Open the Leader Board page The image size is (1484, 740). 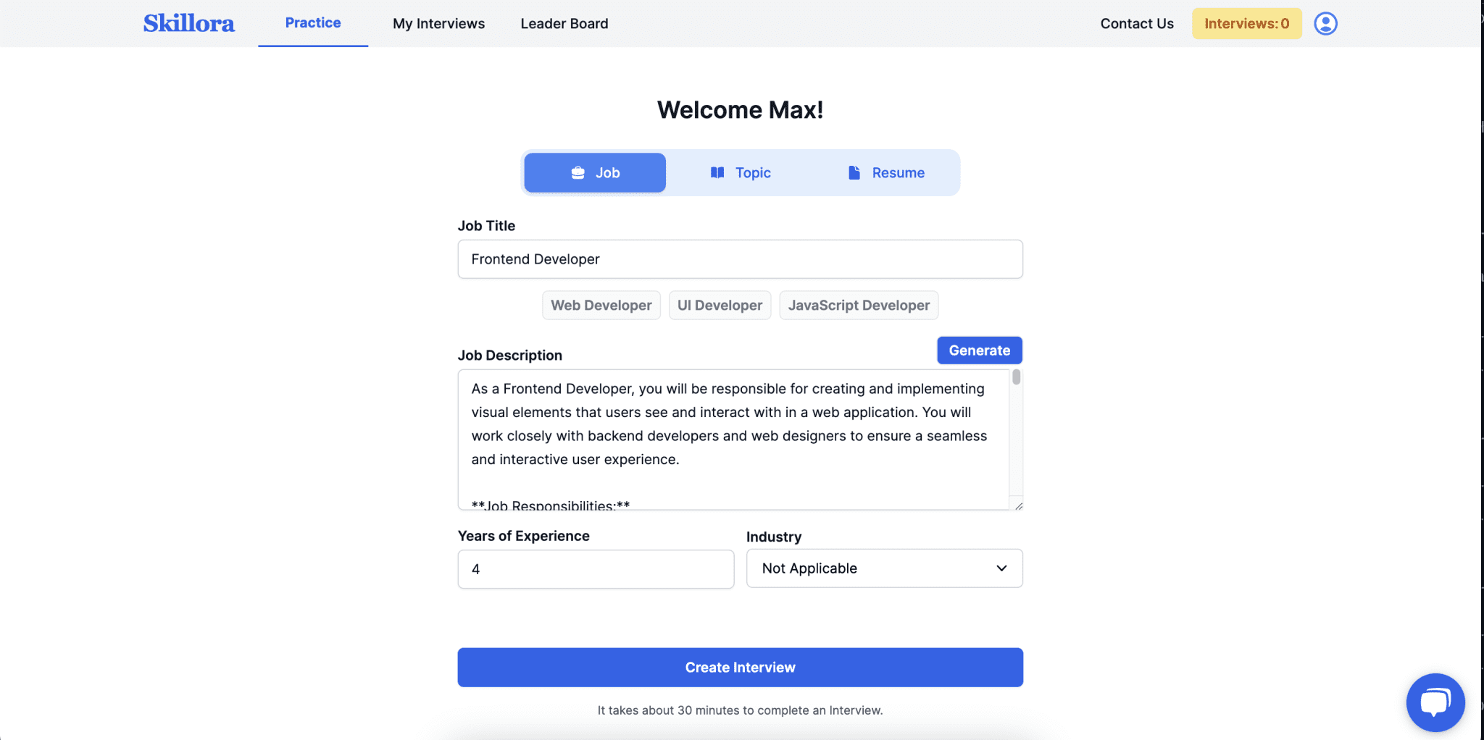coord(564,24)
